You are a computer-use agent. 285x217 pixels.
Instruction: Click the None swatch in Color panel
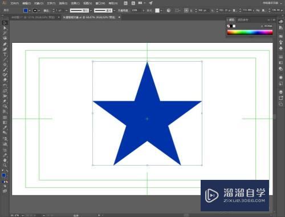tap(229, 26)
